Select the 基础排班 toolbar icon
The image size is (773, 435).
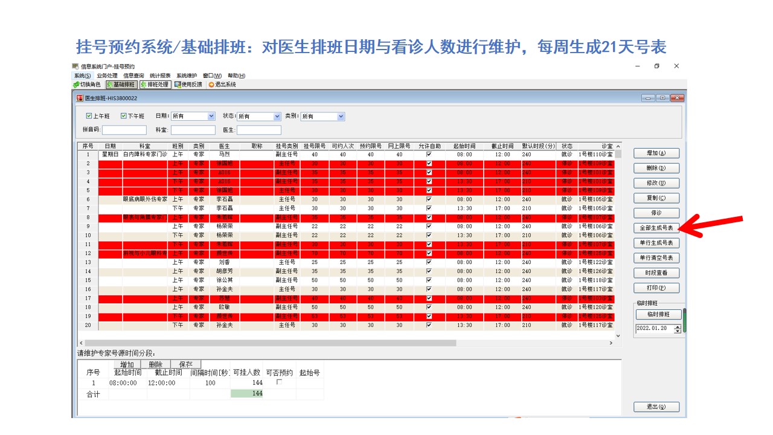pos(110,85)
